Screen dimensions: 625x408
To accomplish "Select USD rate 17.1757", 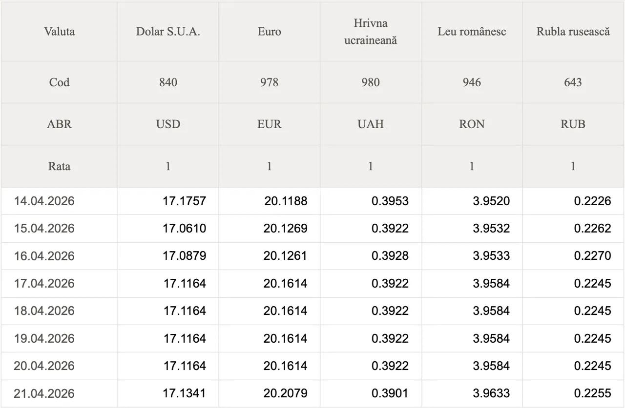I will pos(184,201).
